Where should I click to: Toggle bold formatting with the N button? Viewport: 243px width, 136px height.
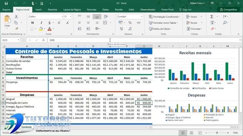(x=32, y=23)
